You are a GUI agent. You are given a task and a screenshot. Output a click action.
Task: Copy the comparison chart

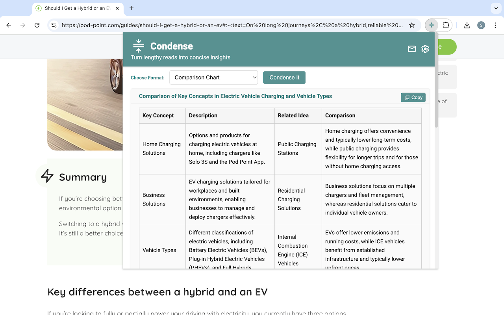coord(413,97)
